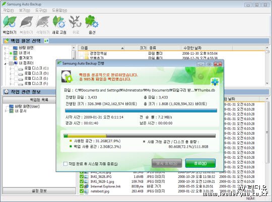The height and width of the screenshot is (202, 272).
Task: Click refresh icon beside 백업 원본 선택
Action: tap(46, 41)
